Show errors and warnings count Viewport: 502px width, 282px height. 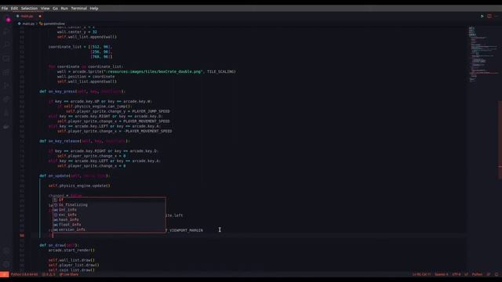[x=49, y=274]
